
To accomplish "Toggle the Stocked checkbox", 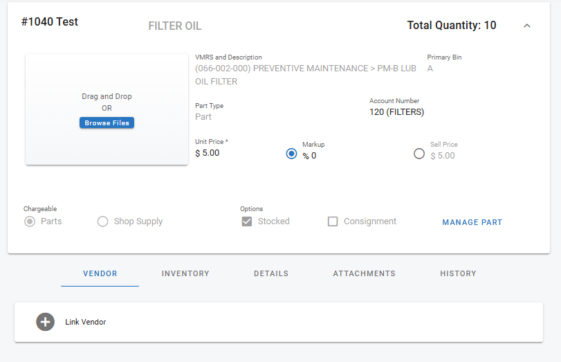I will pyautogui.click(x=247, y=221).
